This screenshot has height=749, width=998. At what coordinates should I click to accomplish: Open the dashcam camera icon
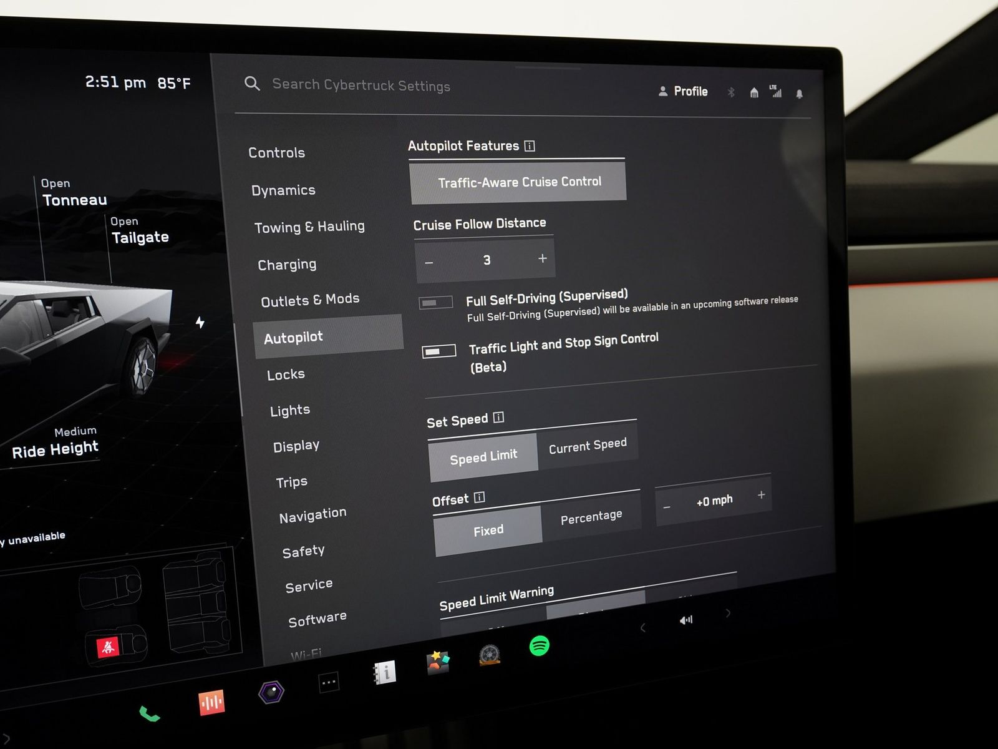[272, 692]
